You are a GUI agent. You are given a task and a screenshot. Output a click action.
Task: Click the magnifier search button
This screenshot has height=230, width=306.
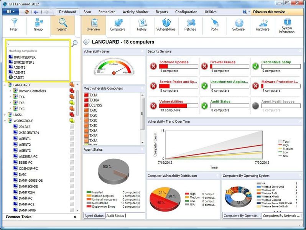coord(74,43)
